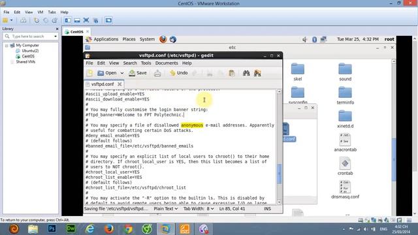The width and height of the screenshot is (418, 235).
Task: Open Dreamweaver from the Windows taskbar
Action: click(71, 228)
